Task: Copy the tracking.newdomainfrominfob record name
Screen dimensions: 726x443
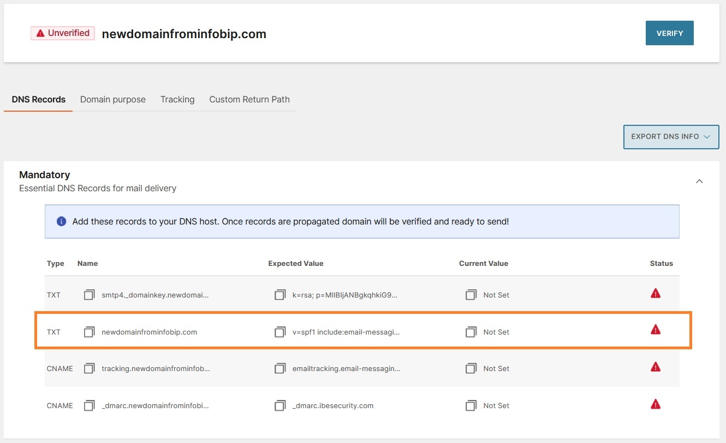Action: (x=89, y=368)
